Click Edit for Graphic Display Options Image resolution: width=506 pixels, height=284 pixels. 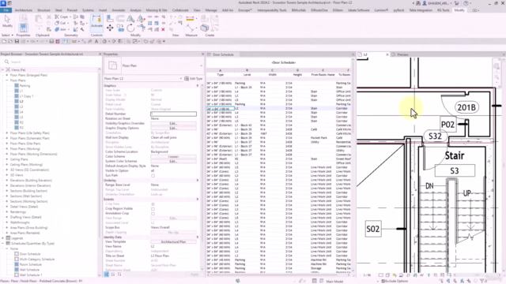(x=173, y=128)
